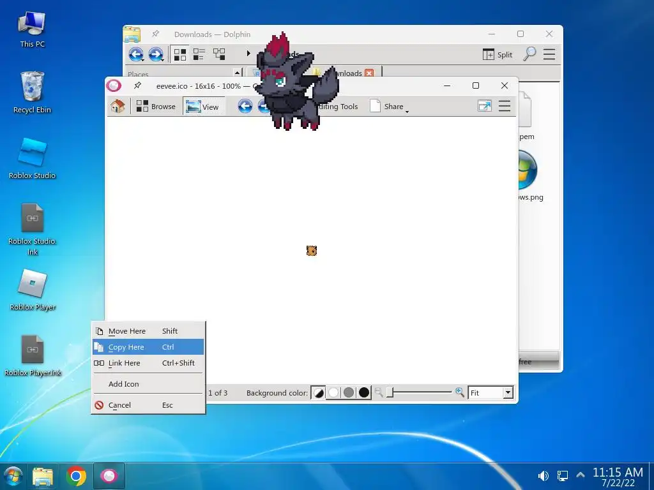654x490 pixels.
Task: Switch Dolphin to Compact view mode
Action: (x=199, y=54)
